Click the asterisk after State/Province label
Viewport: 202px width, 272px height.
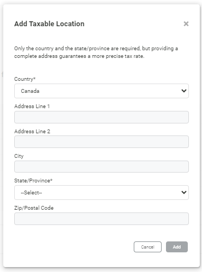tap(51, 180)
